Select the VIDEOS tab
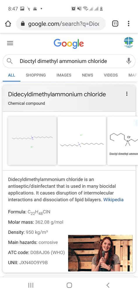Image resolution: width=138 pixels, height=293 pixels. 111,75
